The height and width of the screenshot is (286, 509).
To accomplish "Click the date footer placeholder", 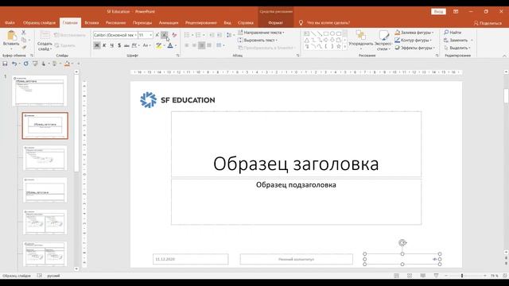I will (x=191, y=259).
